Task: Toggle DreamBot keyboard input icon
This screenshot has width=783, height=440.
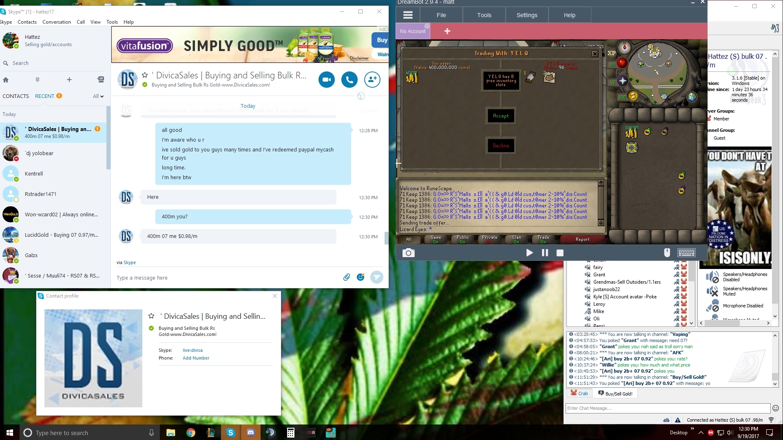Action: pos(686,253)
